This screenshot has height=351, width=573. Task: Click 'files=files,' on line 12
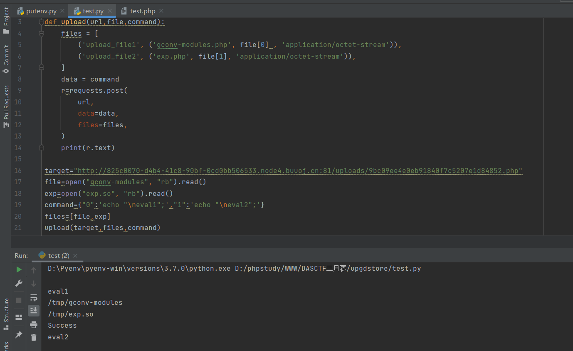coord(102,125)
